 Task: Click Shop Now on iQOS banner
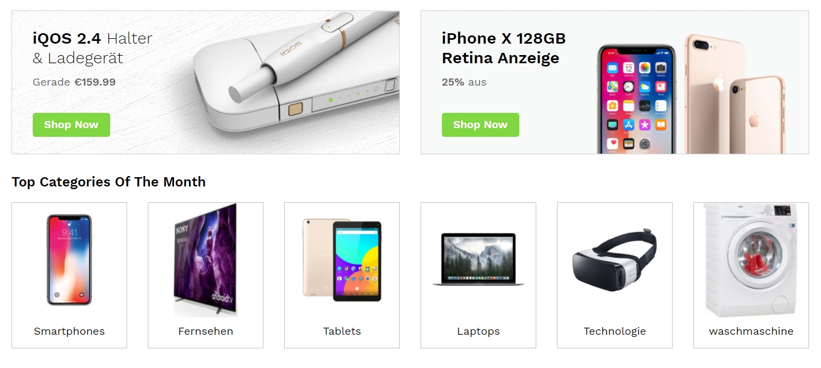[71, 125]
